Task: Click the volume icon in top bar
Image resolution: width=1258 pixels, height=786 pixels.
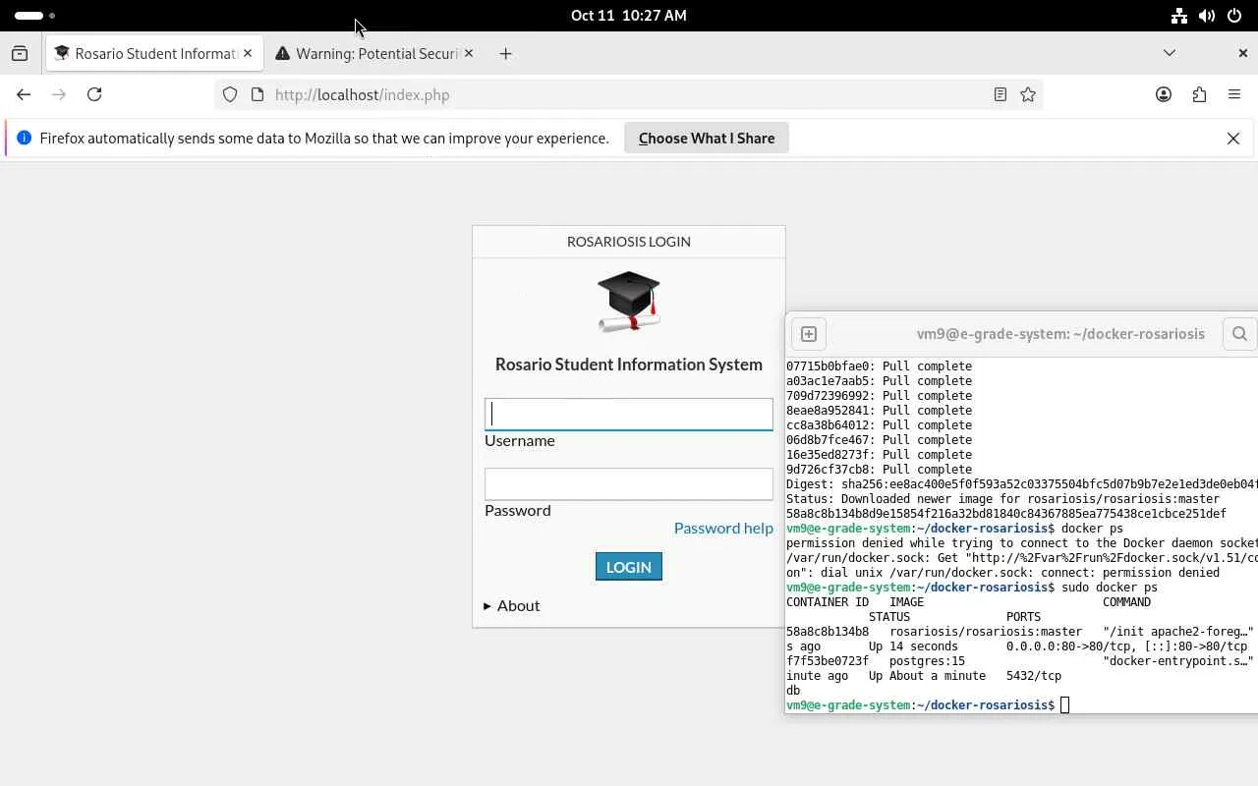Action: [x=1206, y=16]
